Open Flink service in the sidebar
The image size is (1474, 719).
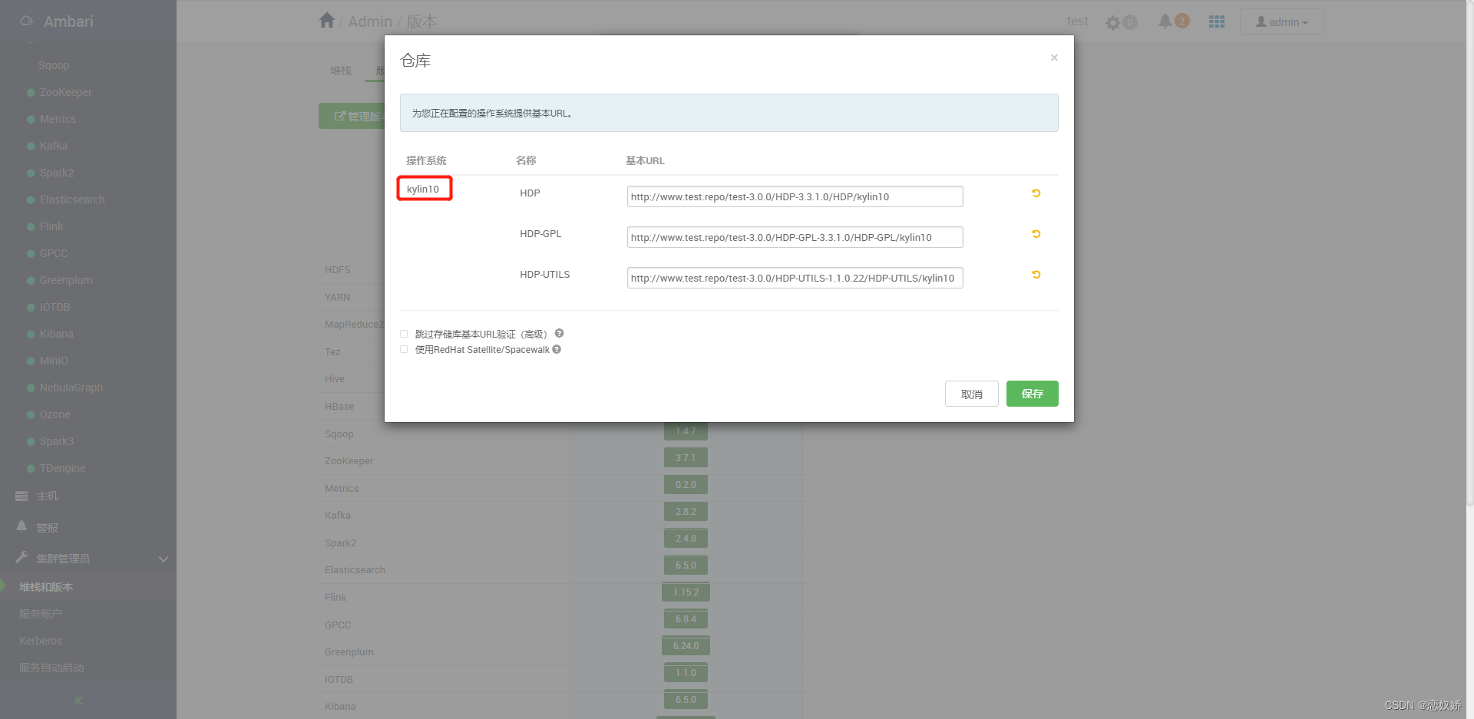(51, 226)
